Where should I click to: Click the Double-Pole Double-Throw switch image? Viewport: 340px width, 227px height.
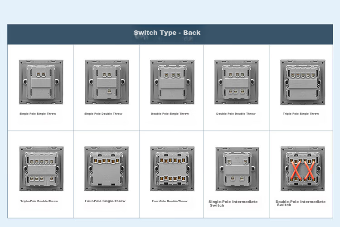click(236, 82)
